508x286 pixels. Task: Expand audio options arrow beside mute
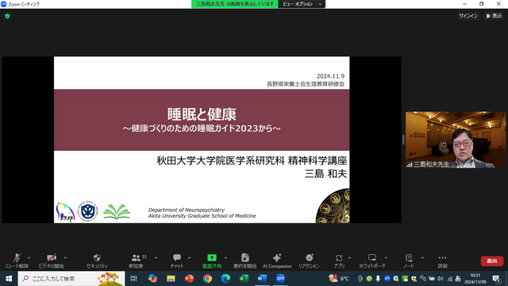[x=29, y=258]
